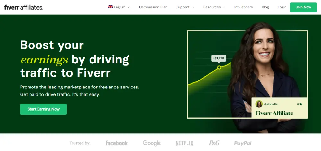Select 'Promote the leading marketplace' text line
Image resolution: width=321 pixels, height=151 pixels.
pyautogui.click(x=80, y=87)
